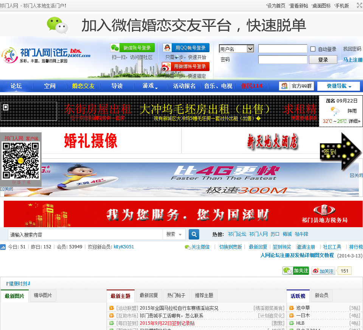
Task: Focus the username text field
Action: (282, 49)
